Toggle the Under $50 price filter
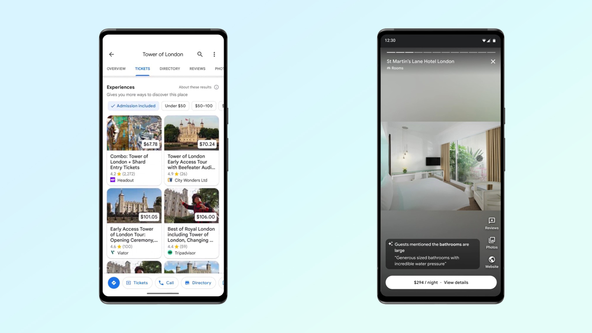The height and width of the screenshot is (333, 592). [175, 106]
